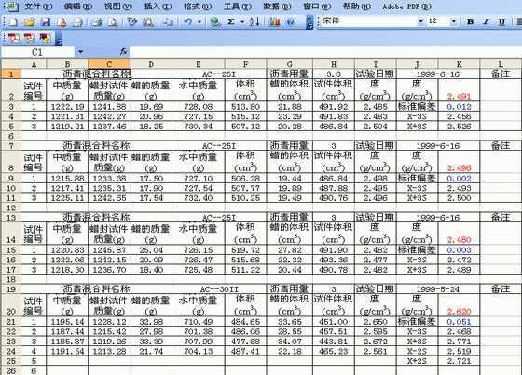Image resolution: width=522 pixels, height=375 pixels.
Task: Expand Standard toolbar options chevron
Action: coord(309,22)
